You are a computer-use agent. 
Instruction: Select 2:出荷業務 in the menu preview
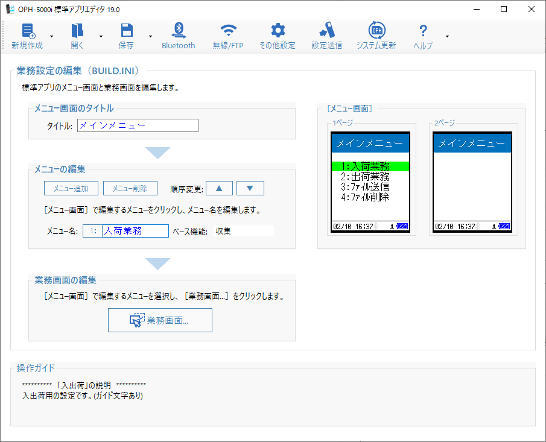click(364, 177)
